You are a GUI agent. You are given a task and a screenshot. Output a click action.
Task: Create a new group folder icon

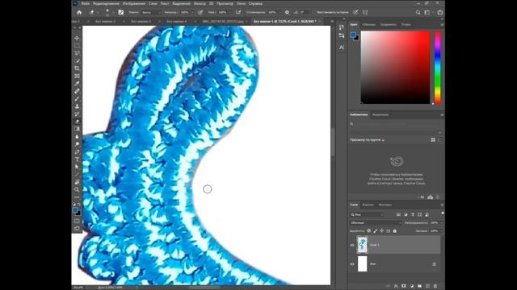[x=419, y=286]
